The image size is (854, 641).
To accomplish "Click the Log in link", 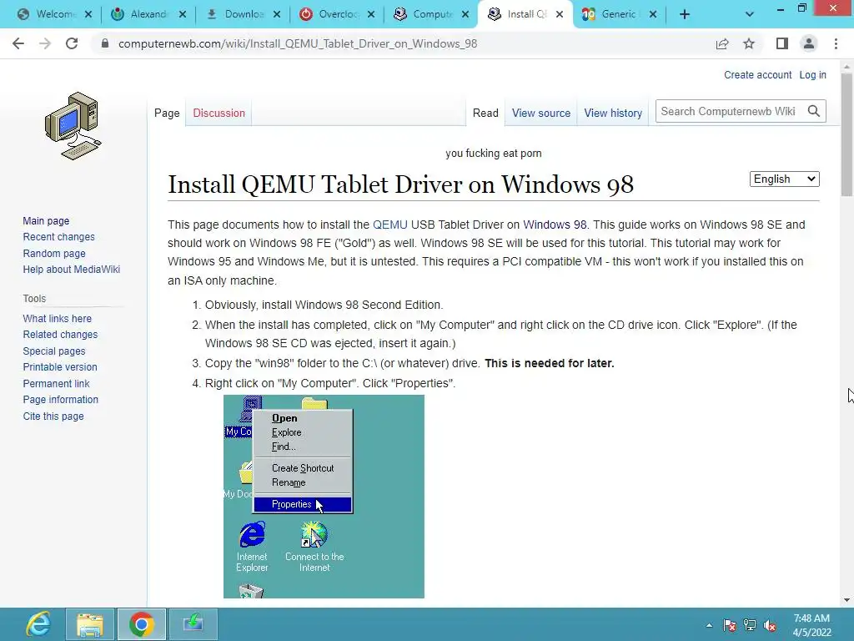I will point(812,74).
